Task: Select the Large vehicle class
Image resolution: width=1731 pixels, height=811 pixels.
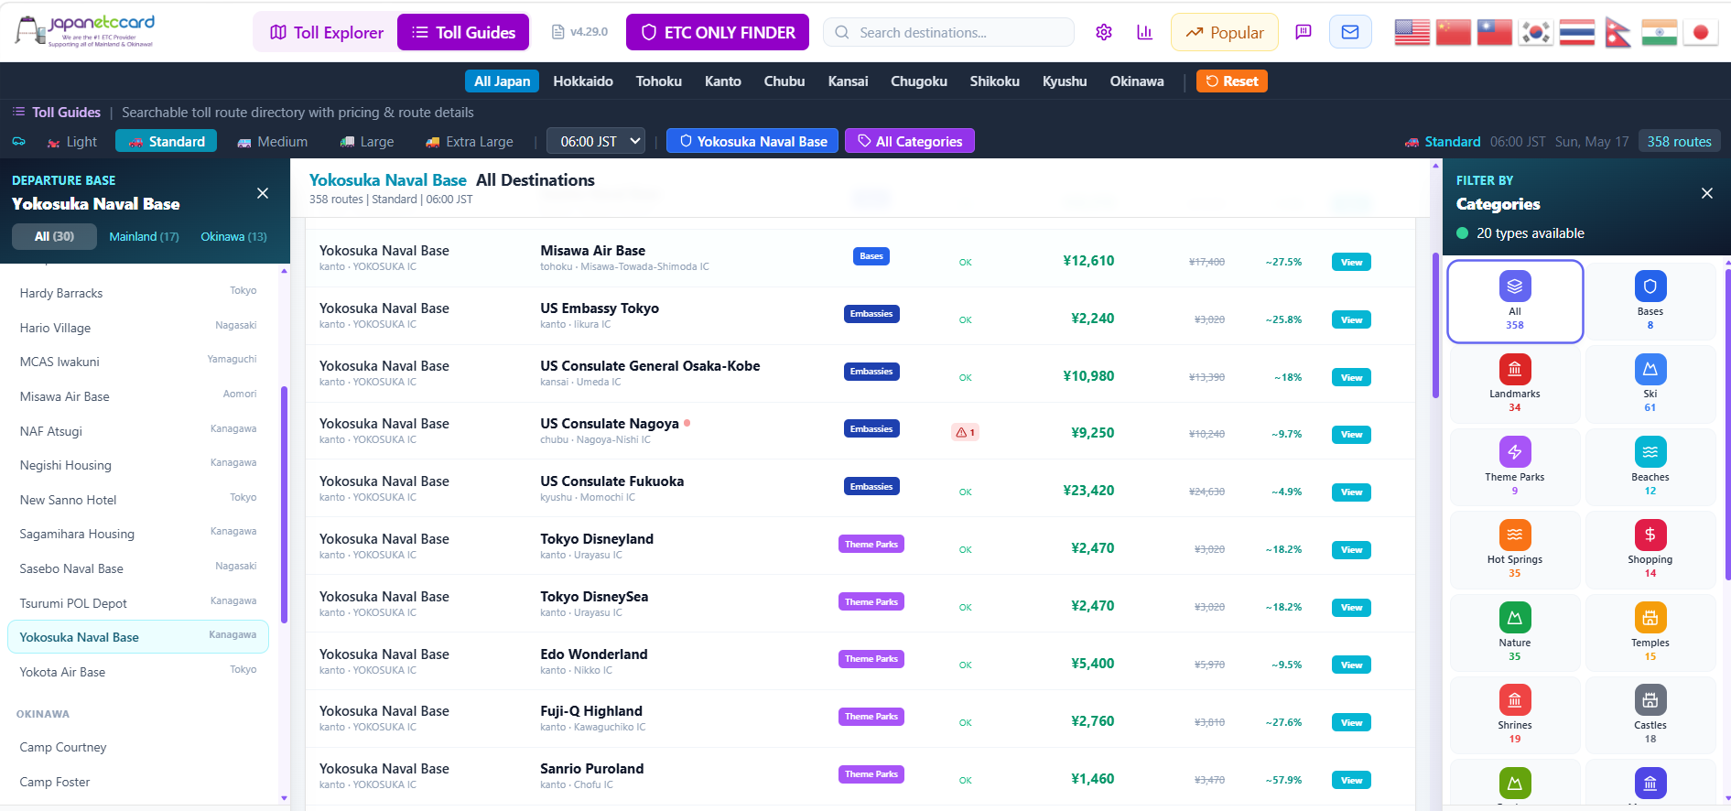Action: (x=366, y=142)
